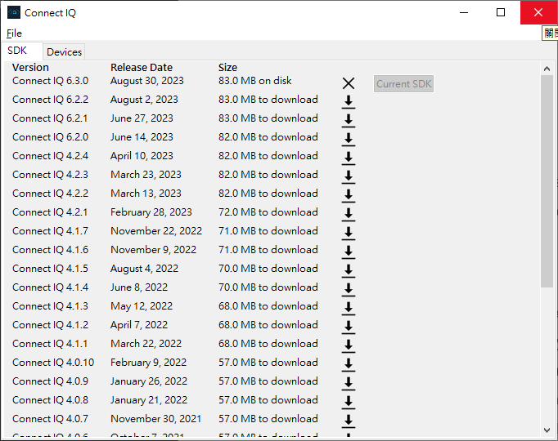558x441 pixels.
Task: Select the Connect IQ 4.0.8 version text
Action: (50, 401)
